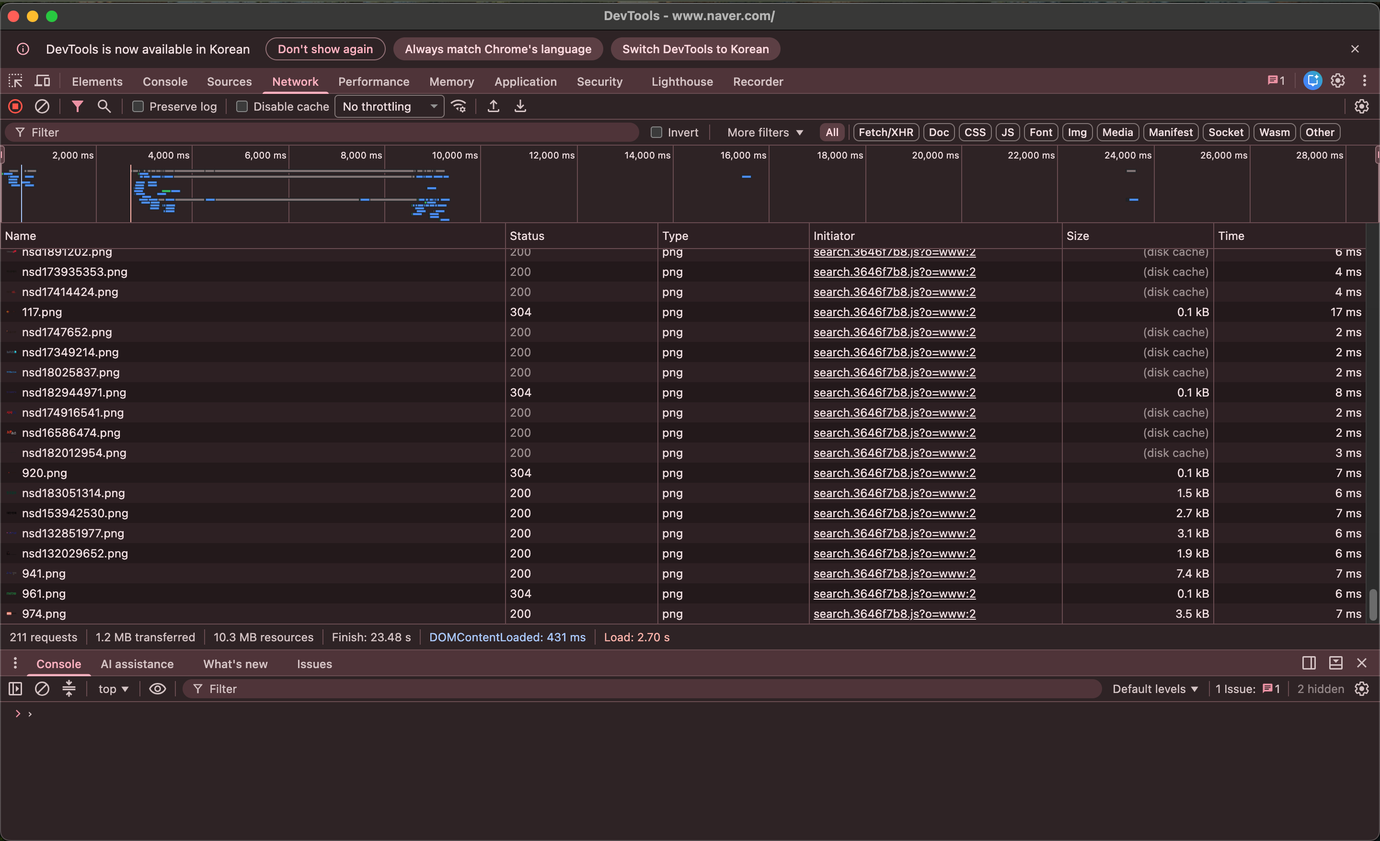Open the Performance tab
This screenshot has width=1380, height=841.
point(374,81)
